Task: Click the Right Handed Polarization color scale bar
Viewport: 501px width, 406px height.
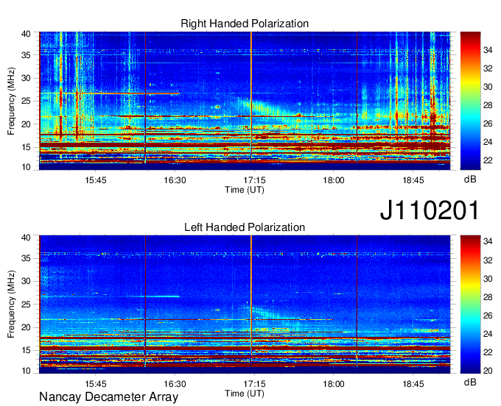Action: tap(470, 101)
